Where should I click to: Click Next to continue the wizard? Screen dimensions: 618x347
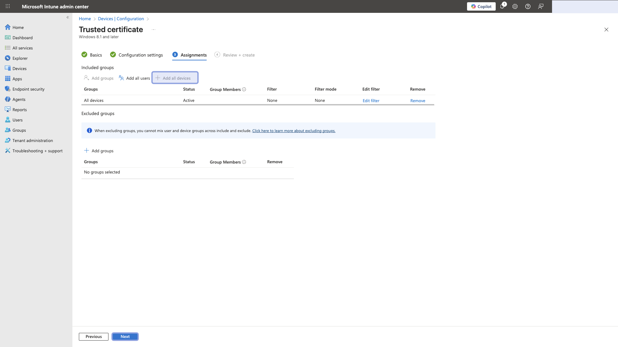125,336
